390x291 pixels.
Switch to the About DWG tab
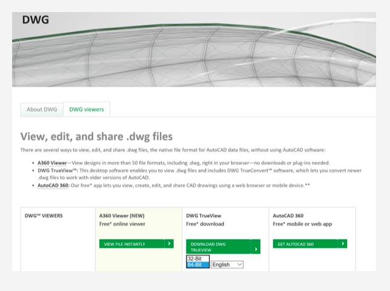tap(42, 109)
